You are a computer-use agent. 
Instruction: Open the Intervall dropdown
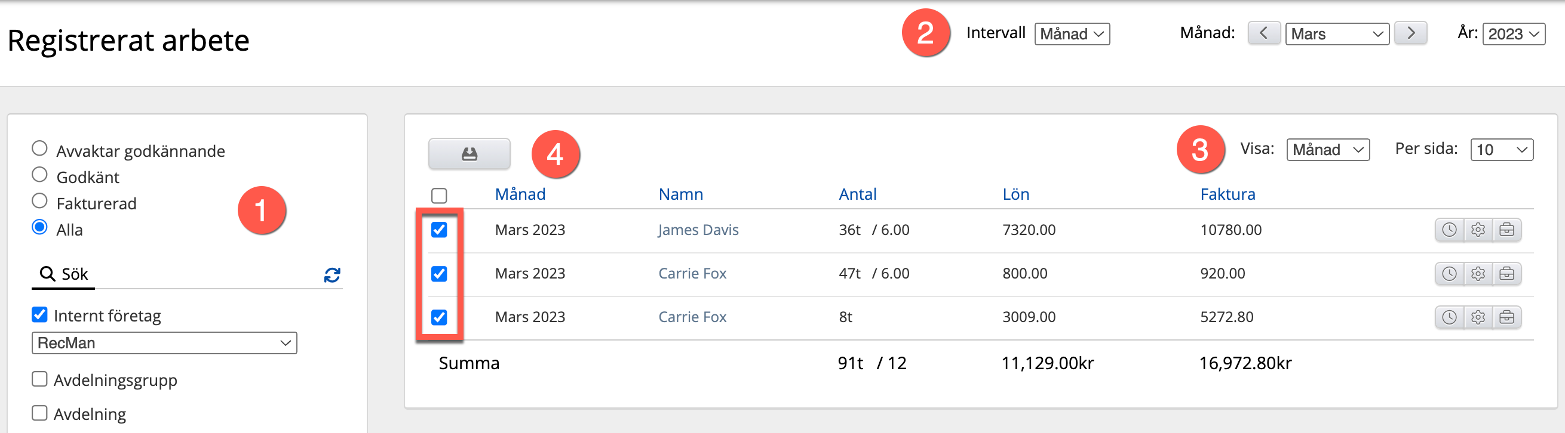click(x=1072, y=34)
